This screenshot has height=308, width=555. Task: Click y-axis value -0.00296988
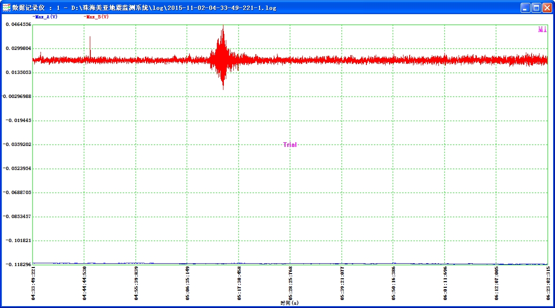17,97
